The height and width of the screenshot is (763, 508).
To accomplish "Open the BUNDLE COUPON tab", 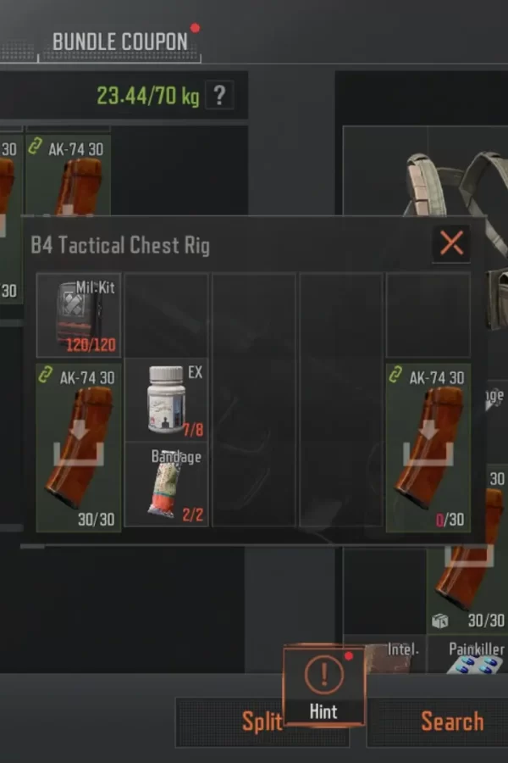I will click(x=119, y=42).
